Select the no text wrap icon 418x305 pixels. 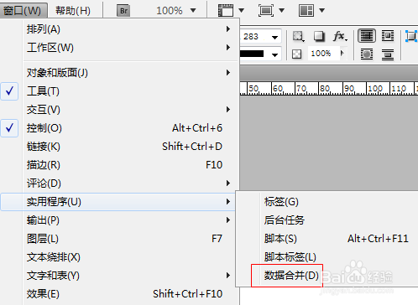point(367,36)
